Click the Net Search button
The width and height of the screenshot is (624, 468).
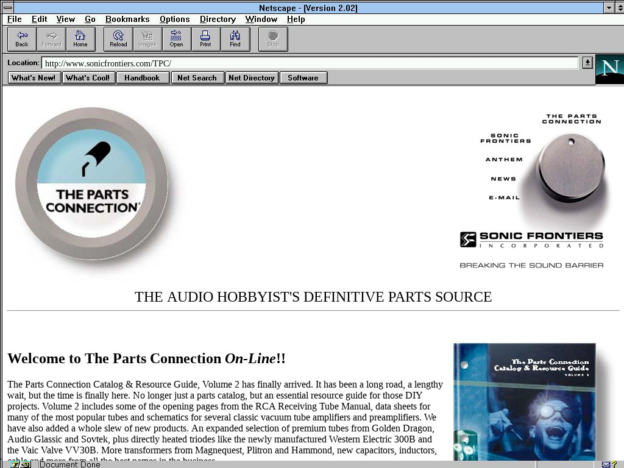coord(197,78)
